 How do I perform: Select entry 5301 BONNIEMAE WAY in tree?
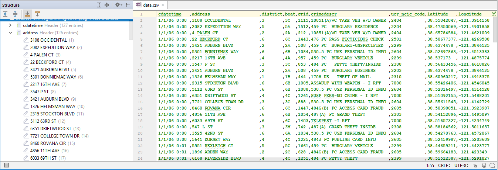[x=57, y=77]
